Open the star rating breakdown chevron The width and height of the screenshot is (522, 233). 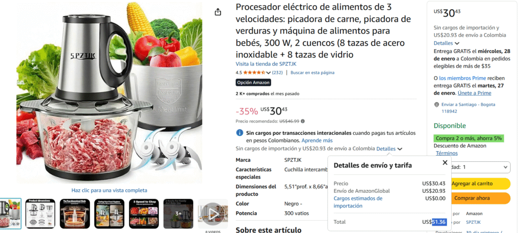click(269, 73)
